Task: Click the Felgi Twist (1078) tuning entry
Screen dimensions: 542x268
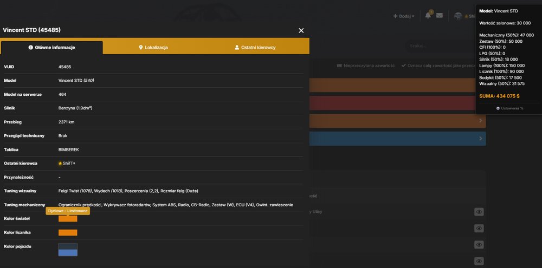Action: point(75,191)
